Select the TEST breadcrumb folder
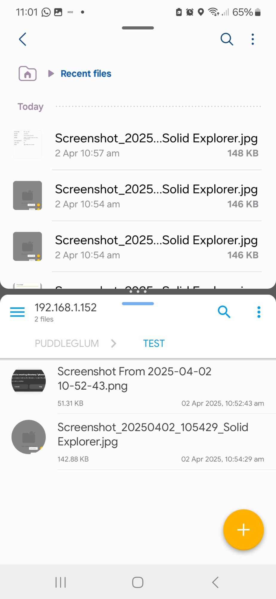 point(154,343)
